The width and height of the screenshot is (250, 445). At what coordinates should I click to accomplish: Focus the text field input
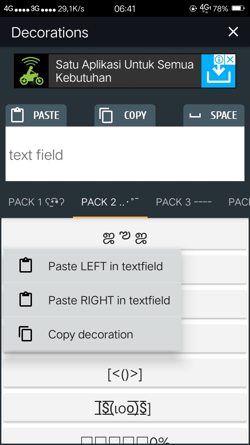click(125, 155)
